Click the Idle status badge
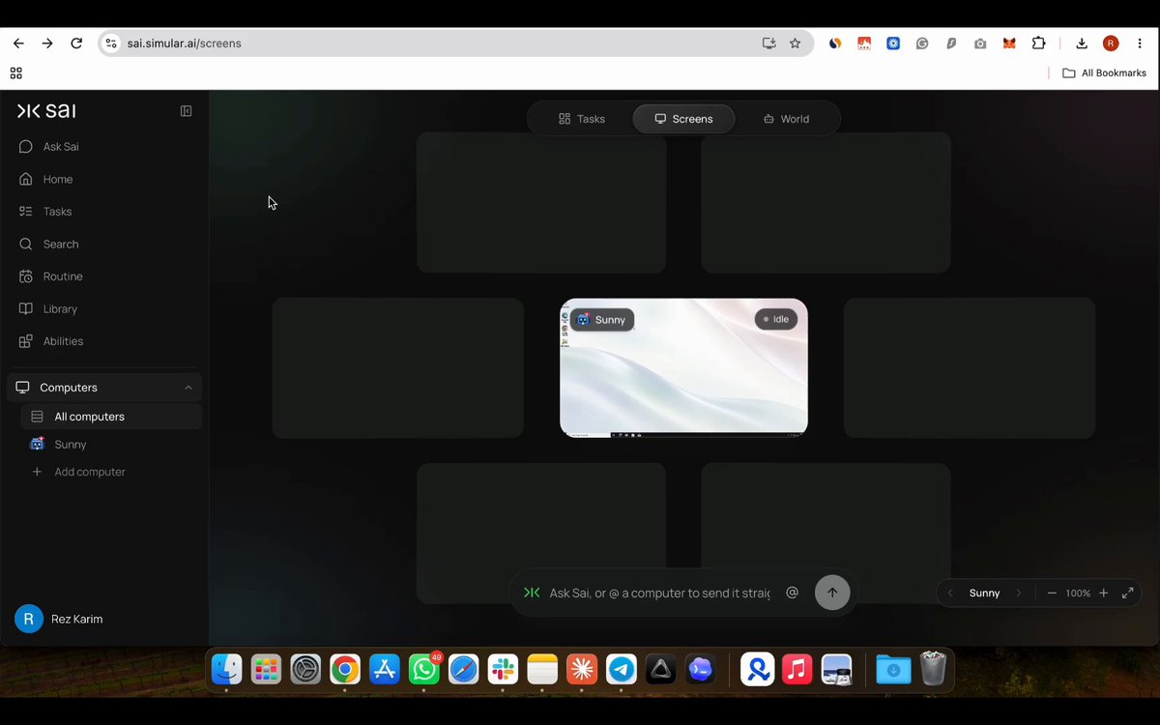The height and width of the screenshot is (725, 1160). (x=776, y=319)
